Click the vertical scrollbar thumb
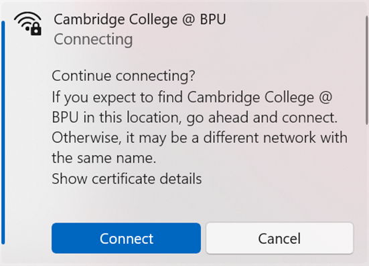 366,70
